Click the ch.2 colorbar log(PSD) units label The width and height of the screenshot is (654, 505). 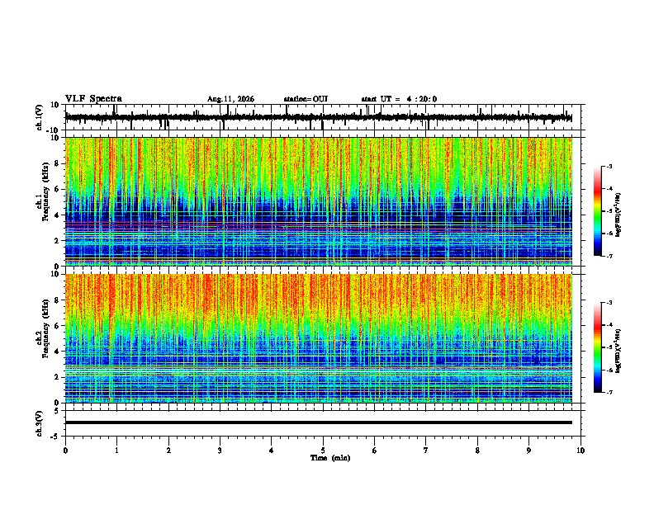click(x=618, y=351)
